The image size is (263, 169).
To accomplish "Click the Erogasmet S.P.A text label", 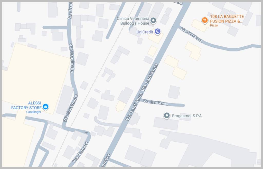I will point(187,116).
